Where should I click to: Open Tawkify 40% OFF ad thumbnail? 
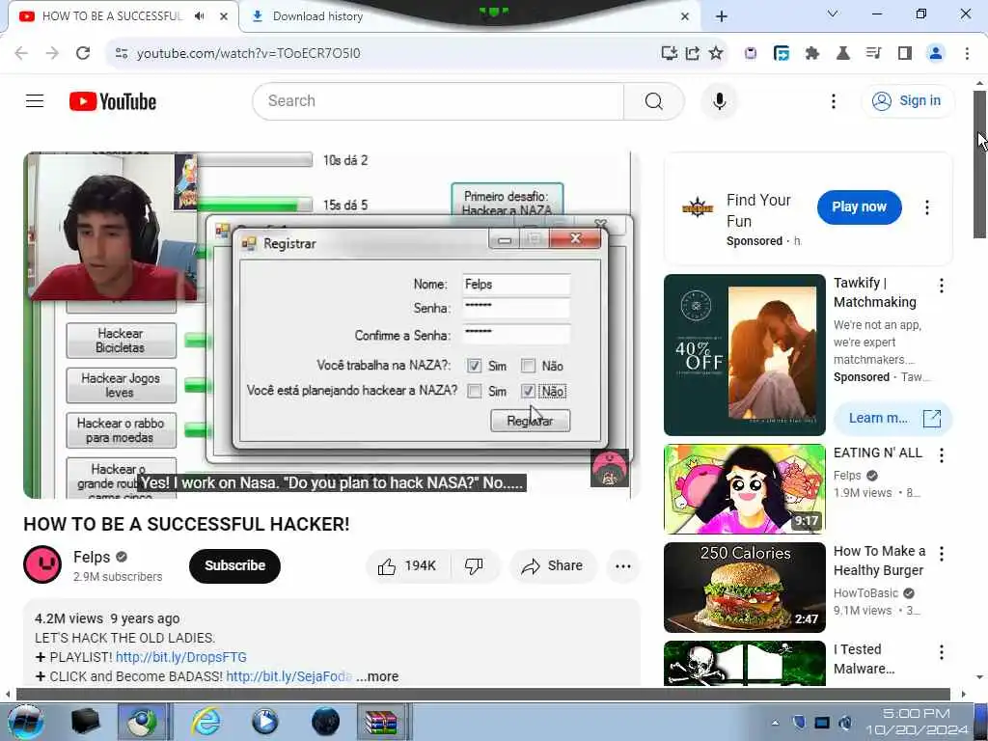(744, 355)
